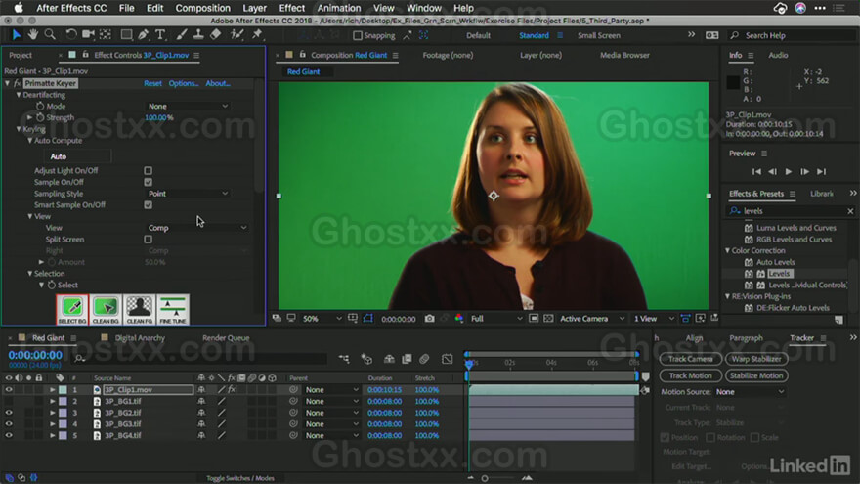The image size is (860, 484).
Task: Click Primatte Keyer Reset link
Action: click(x=152, y=83)
